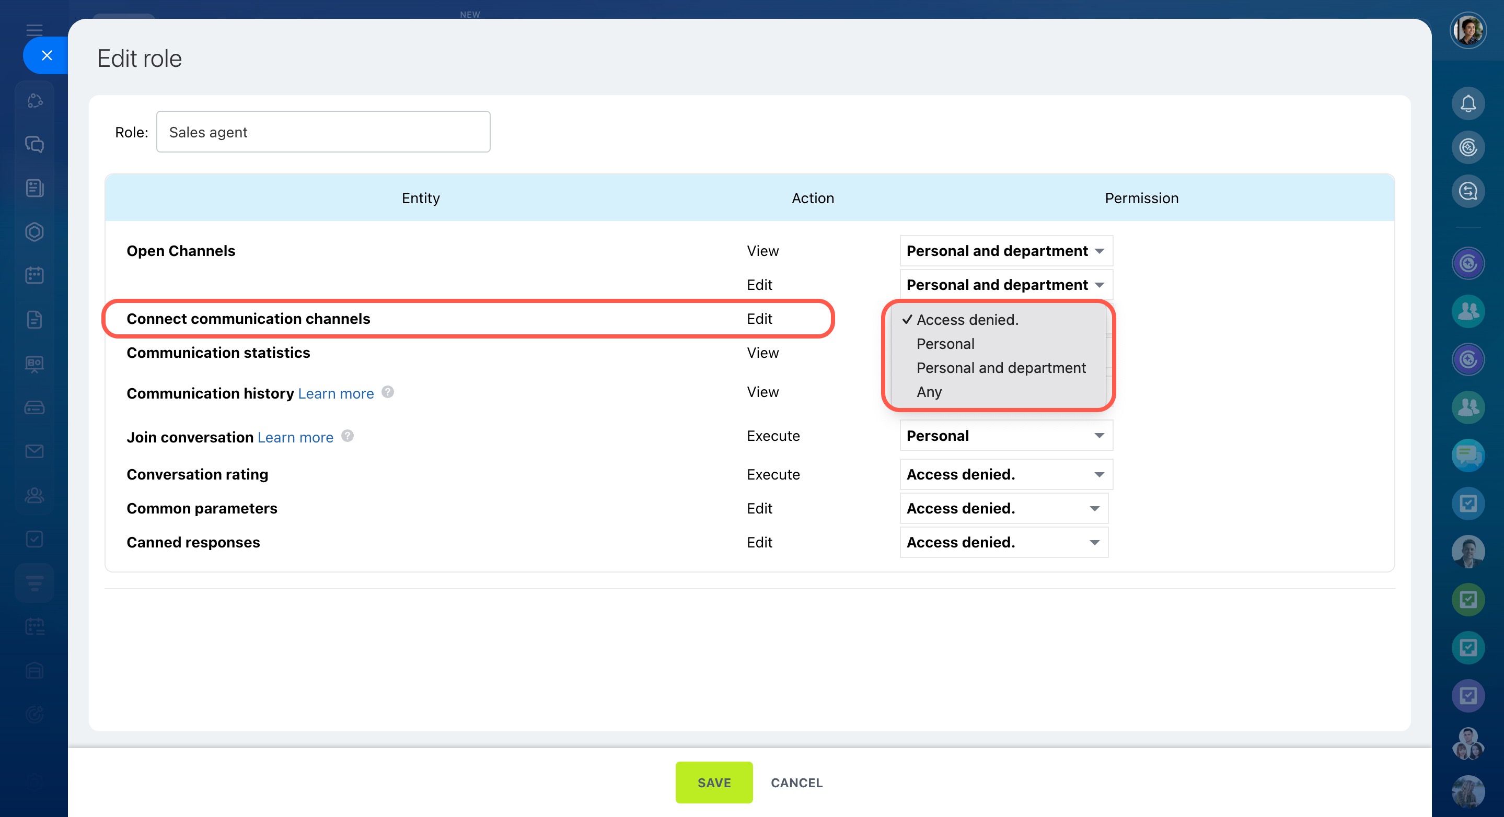Image resolution: width=1504 pixels, height=817 pixels.
Task: Close the Edit role panel
Action: tap(47, 55)
